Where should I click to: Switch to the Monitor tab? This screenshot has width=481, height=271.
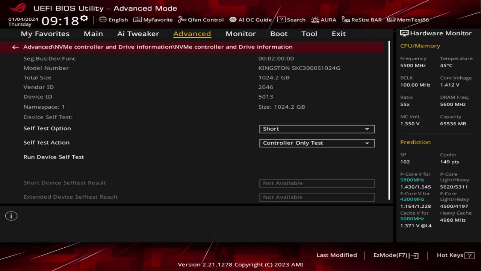tap(240, 33)
